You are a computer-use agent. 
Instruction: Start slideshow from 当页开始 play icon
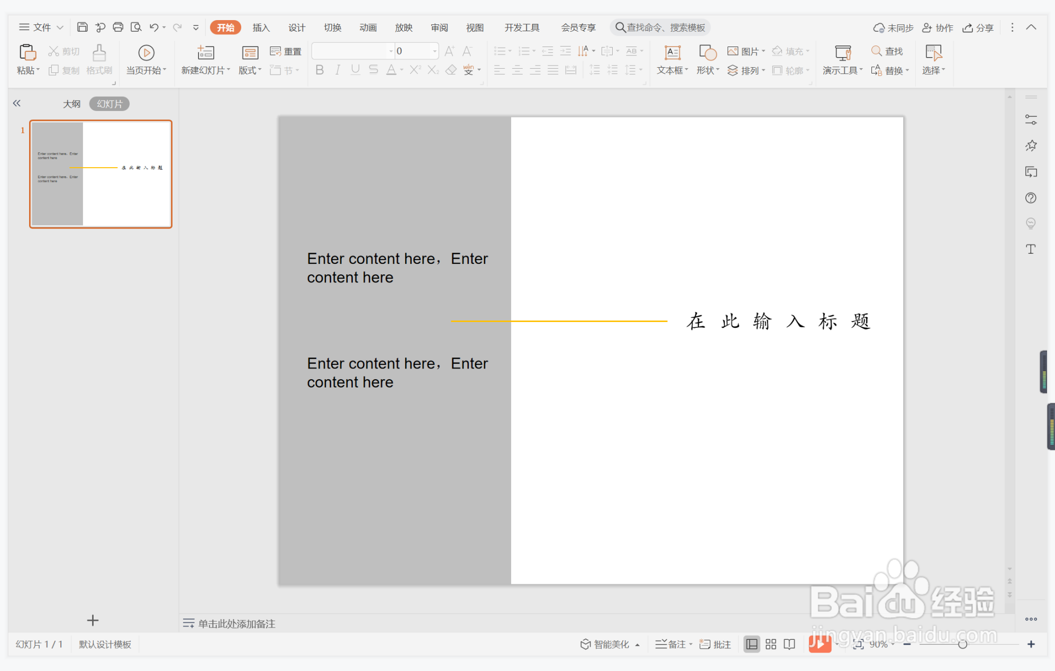click(x=146, y=53)
